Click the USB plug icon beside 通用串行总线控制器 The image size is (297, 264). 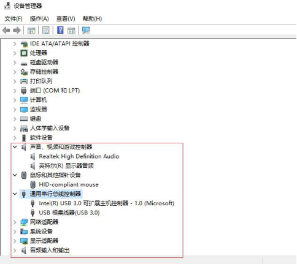pos(24,194)
